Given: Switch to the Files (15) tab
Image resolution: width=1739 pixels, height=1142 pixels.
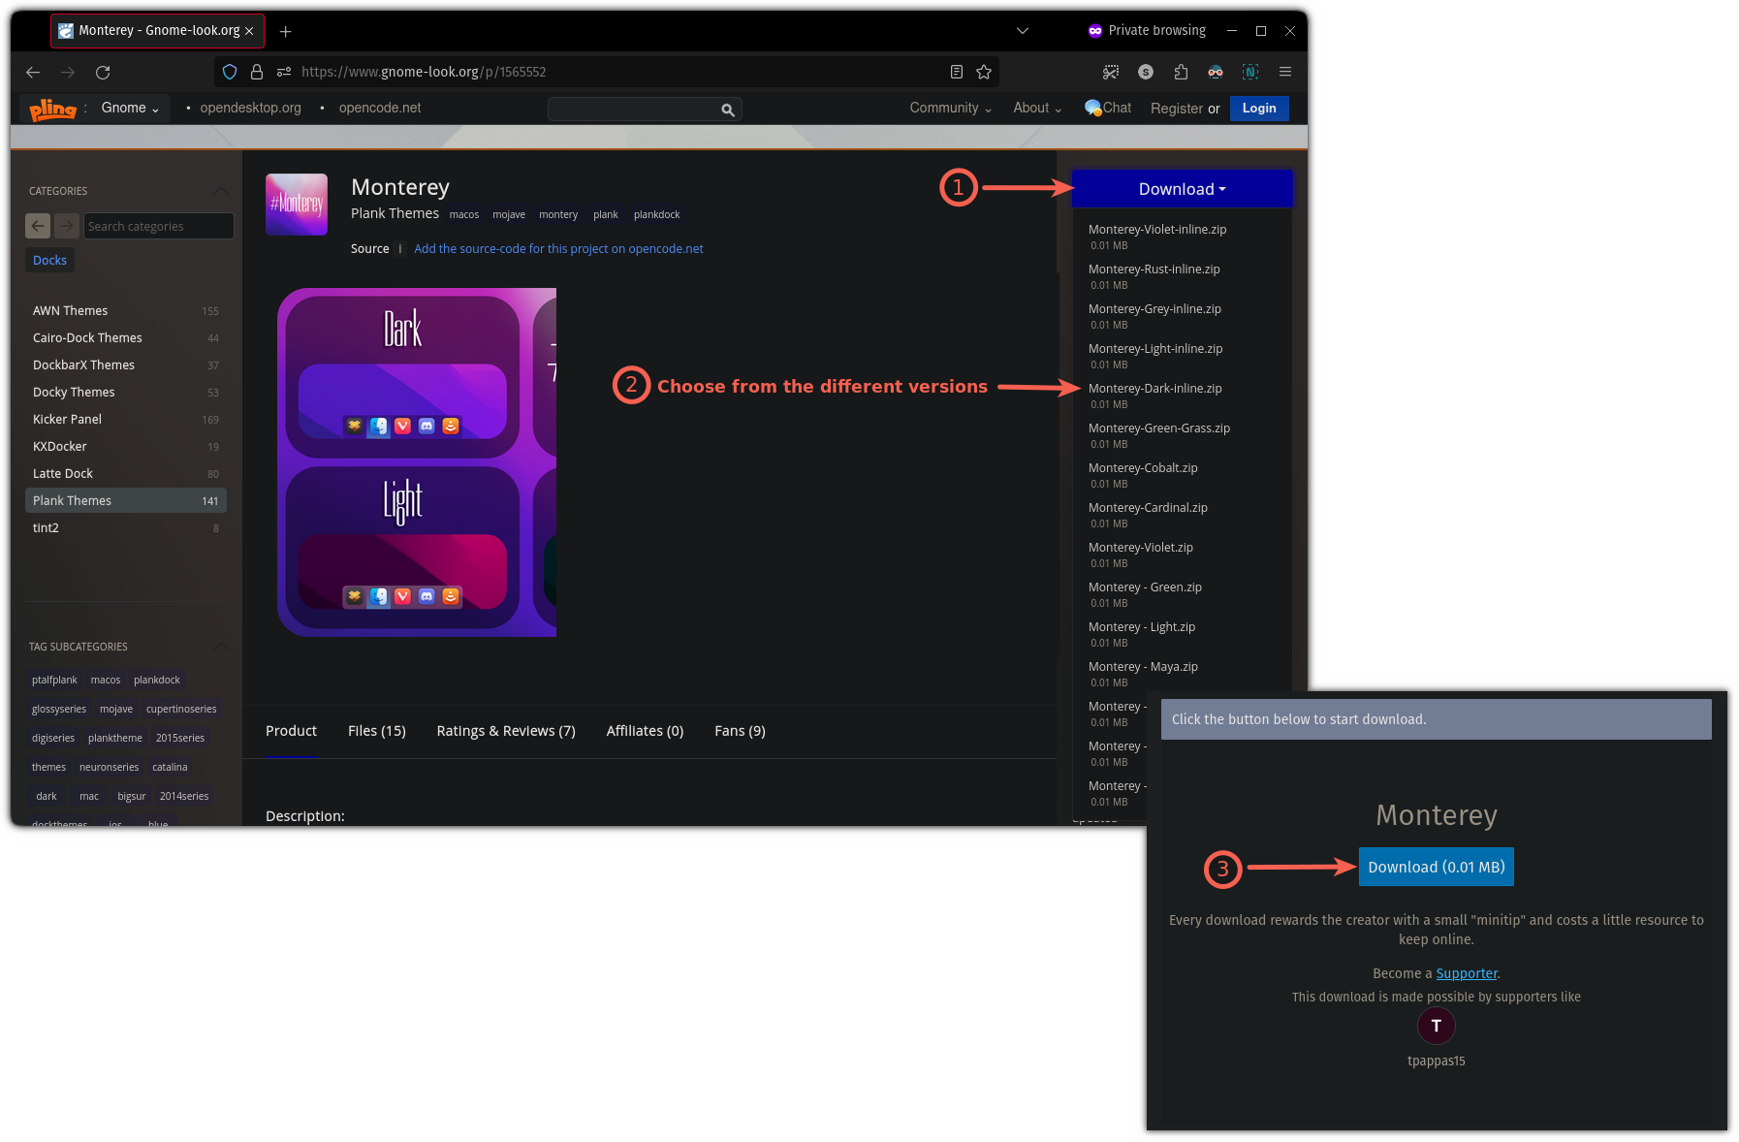Looking at the screenshot, I should click(x=376, y=730).
